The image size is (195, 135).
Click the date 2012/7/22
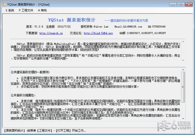[x=64, y=27]
